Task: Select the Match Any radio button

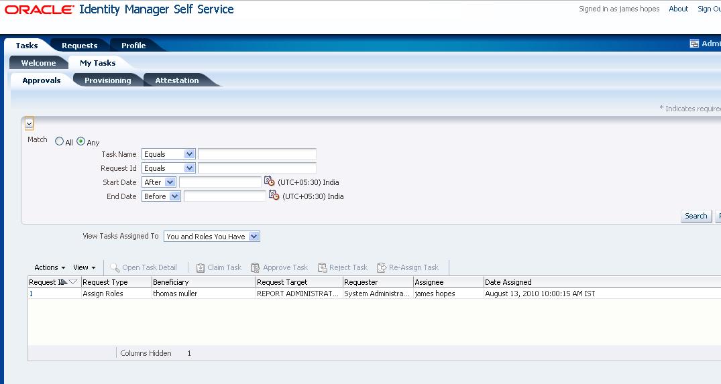Action: (x=81, y=141)
